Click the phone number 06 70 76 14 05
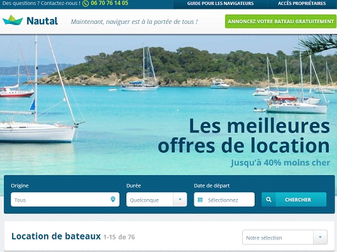 pos(109,3)
